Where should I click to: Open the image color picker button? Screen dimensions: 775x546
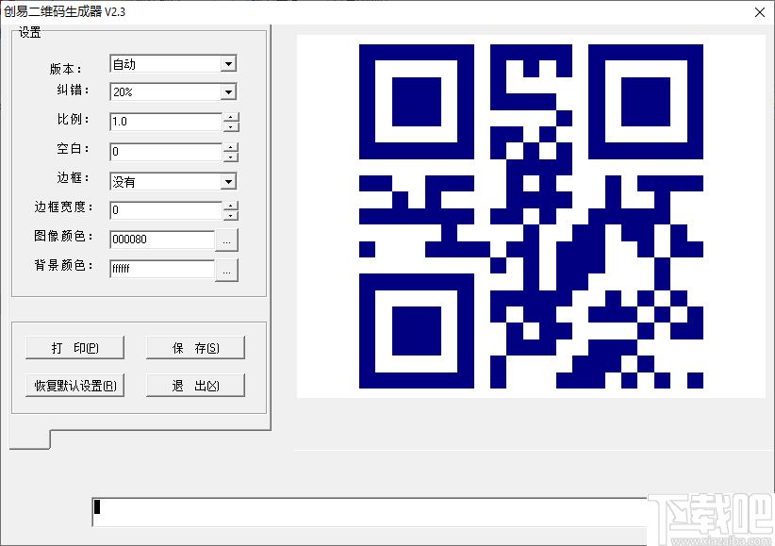tap(227, 240)
